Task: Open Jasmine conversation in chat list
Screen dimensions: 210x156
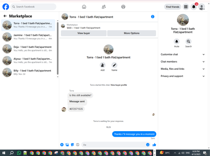Action: [28, 37]
